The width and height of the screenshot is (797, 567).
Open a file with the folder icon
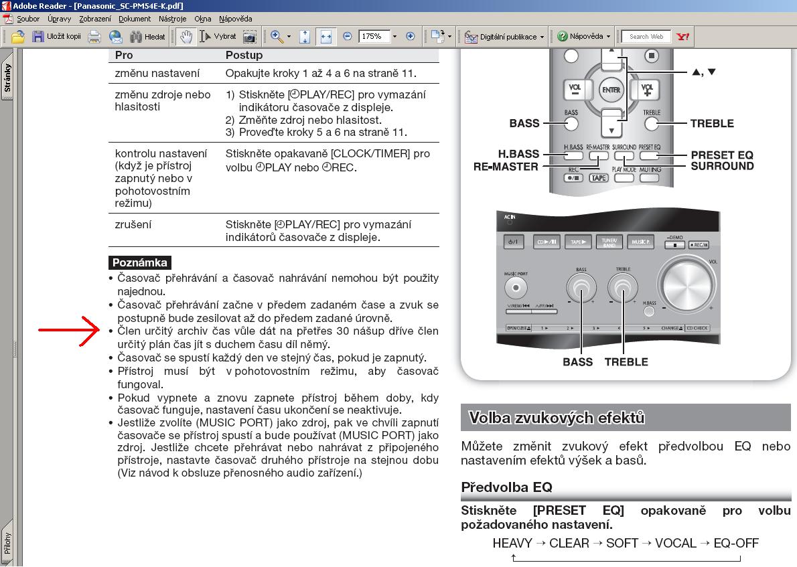[18, 37]
